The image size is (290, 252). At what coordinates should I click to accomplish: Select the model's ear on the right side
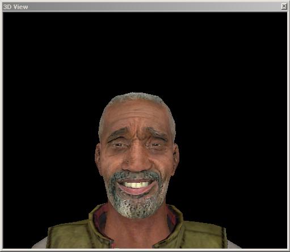(x=176, y=157)
